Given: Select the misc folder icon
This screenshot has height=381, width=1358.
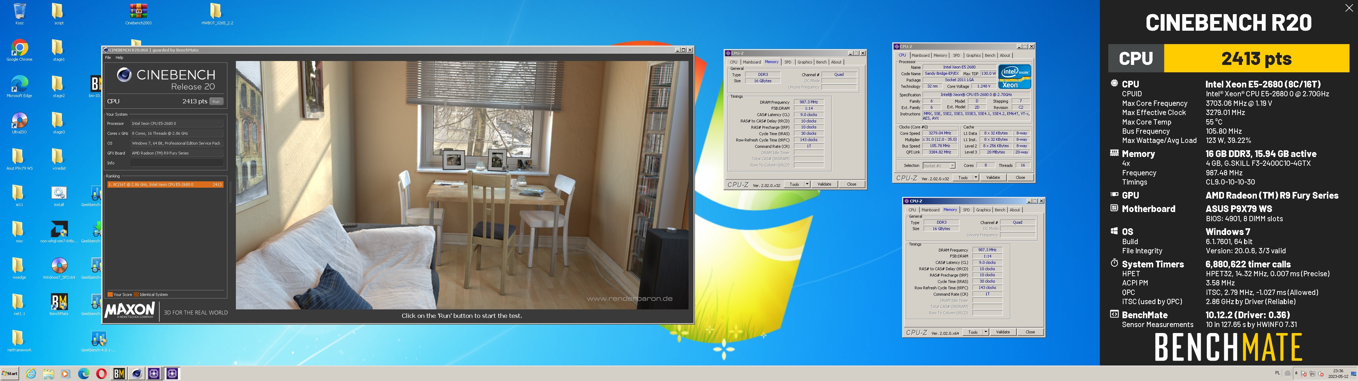Looking at the screenshot, I should [x=19, y=232].
